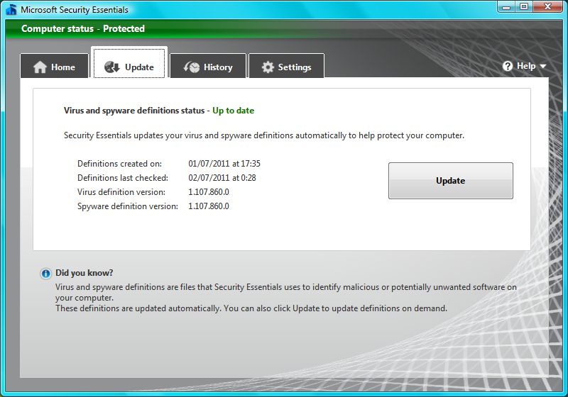The image size is (568, 397).
Task: Click the large Update button
Action: pos(451,181)
